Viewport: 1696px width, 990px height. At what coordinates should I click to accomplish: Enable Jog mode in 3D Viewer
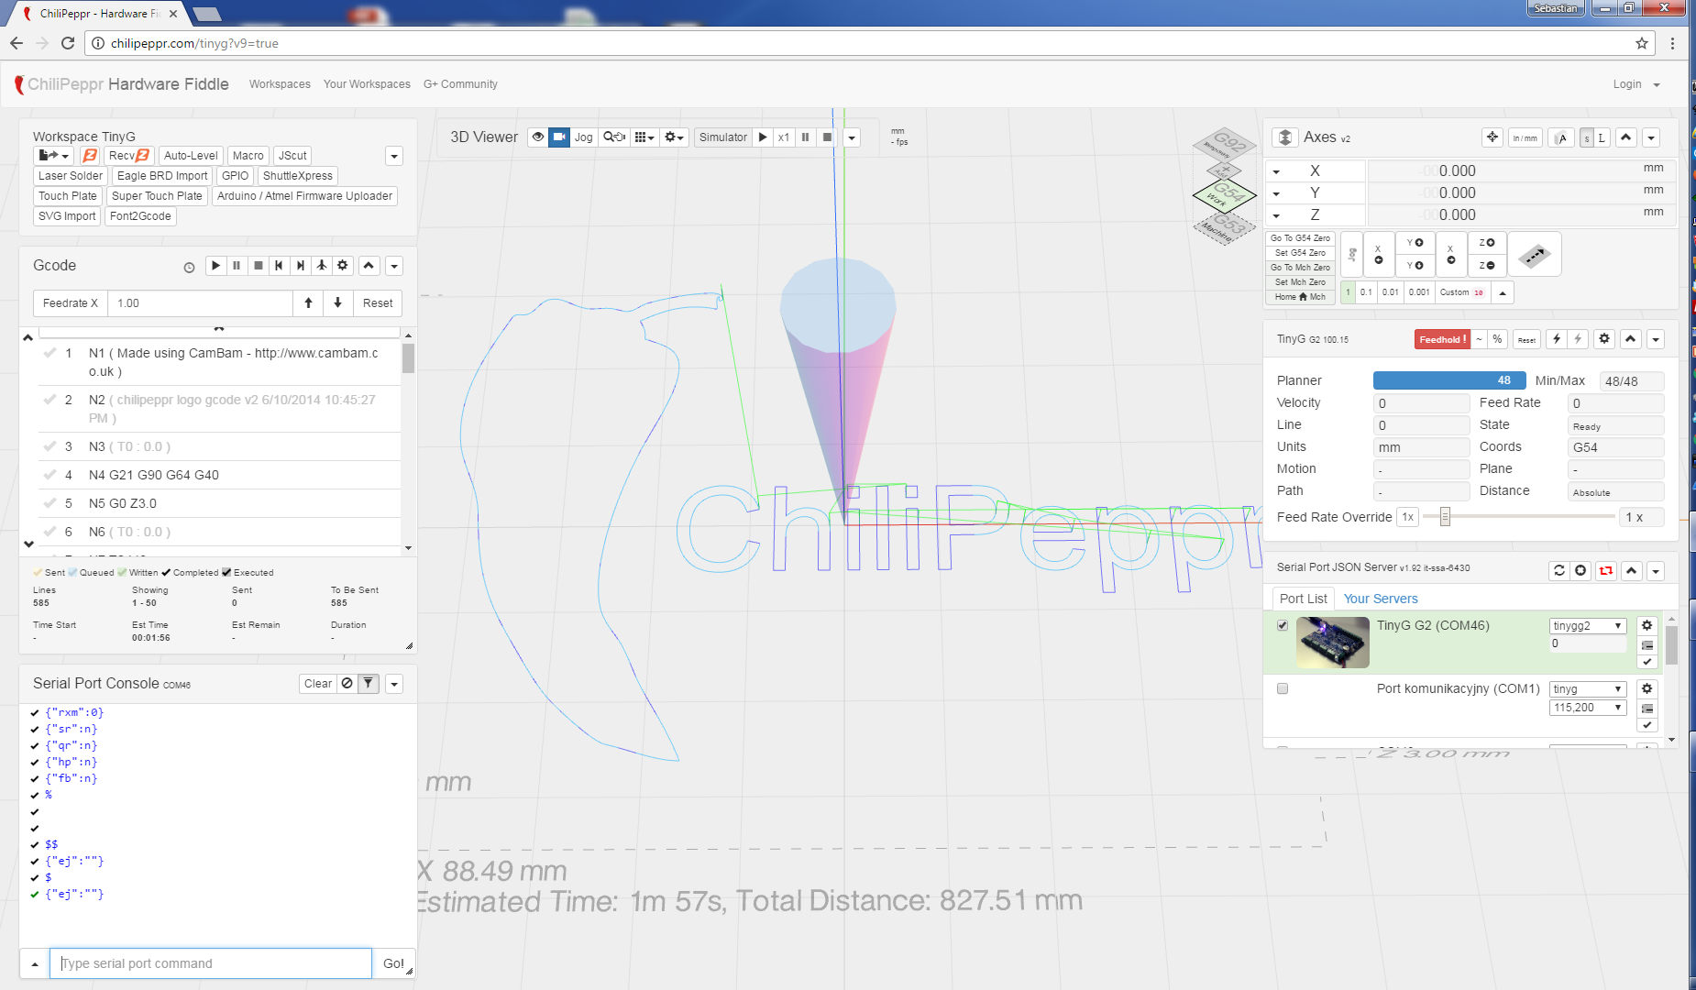(584, 137)
